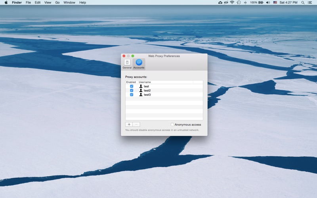Open the US flag input source menu
Screen dimensions: 317x198
[x=275, y=2]
